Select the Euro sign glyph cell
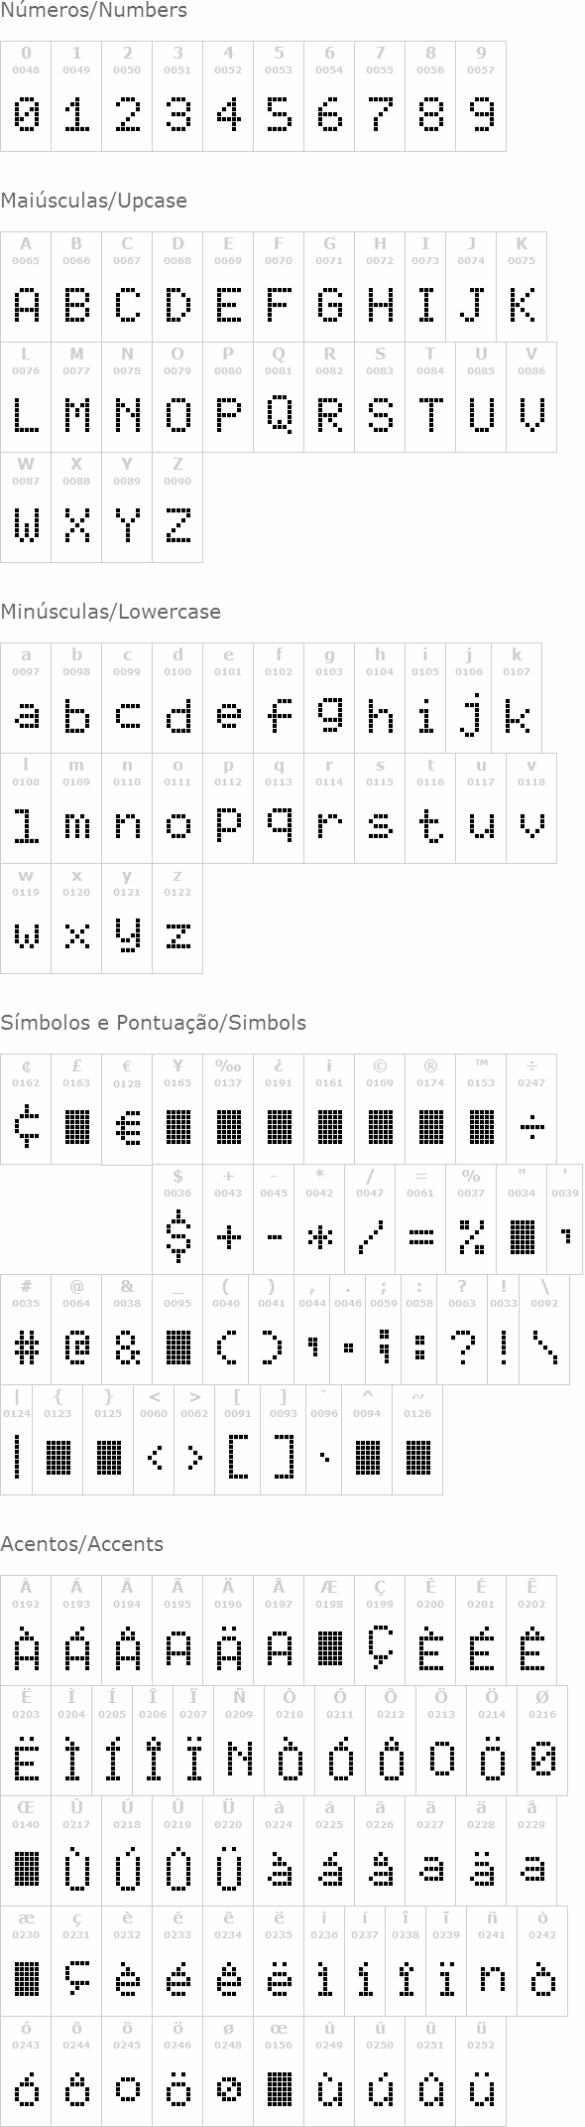Screen dimensions: 585x2127 coord(127,1109)
